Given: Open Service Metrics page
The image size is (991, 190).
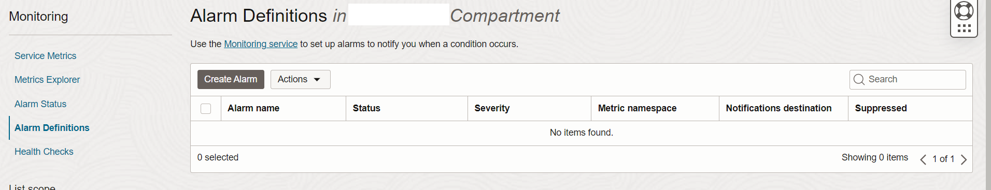Looking at the screenshot, I should [45, 56].
